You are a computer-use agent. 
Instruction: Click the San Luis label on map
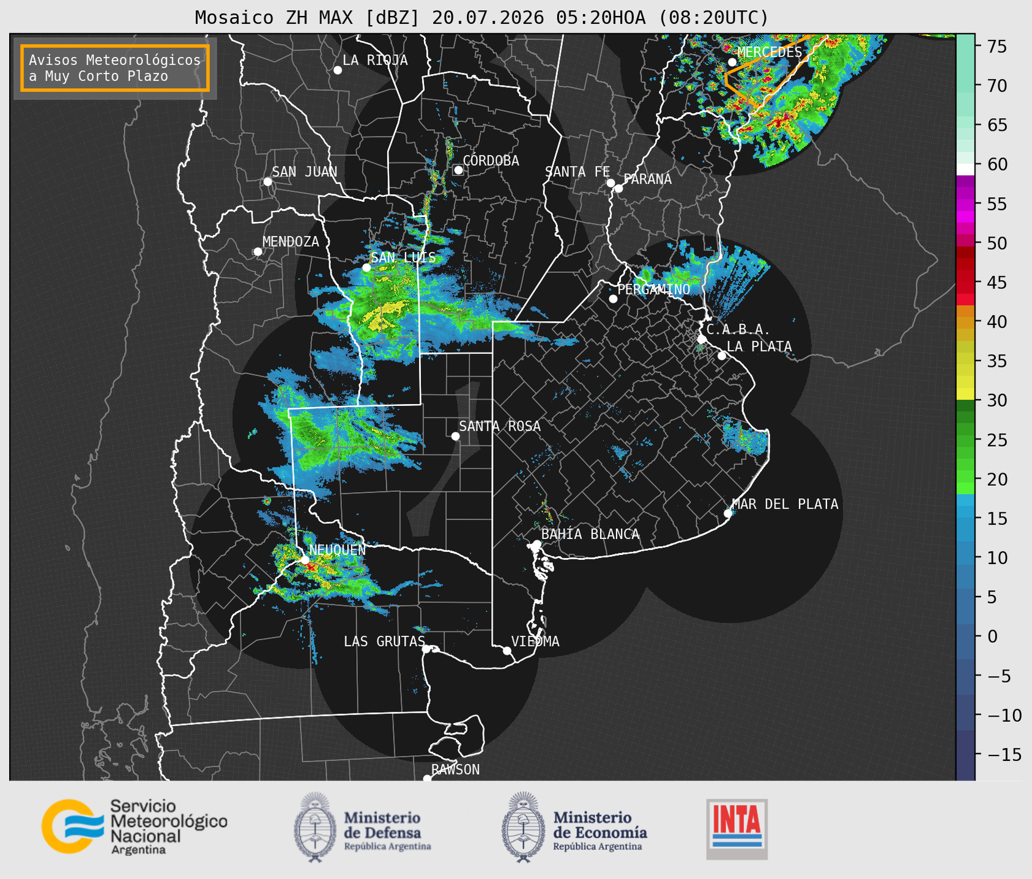[x=403, y=257]
